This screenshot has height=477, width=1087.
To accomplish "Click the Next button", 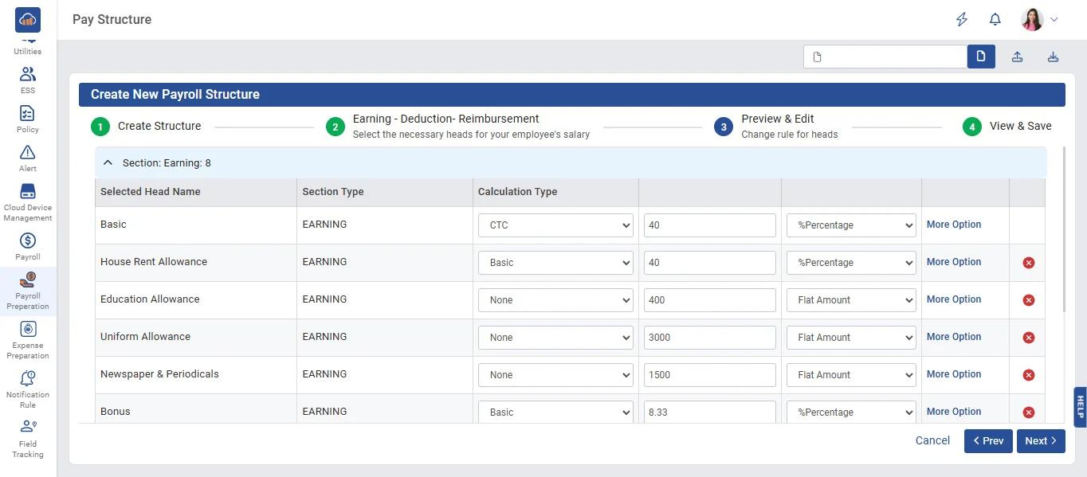I will tap(1040, 441).
